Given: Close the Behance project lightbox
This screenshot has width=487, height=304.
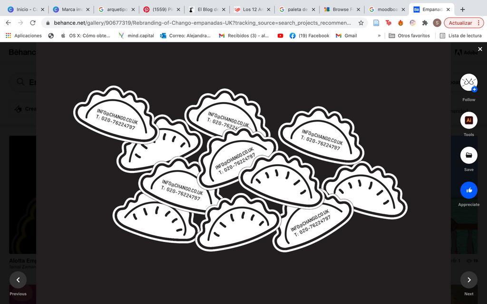Looking at the screenshot, I should (480, 49).
